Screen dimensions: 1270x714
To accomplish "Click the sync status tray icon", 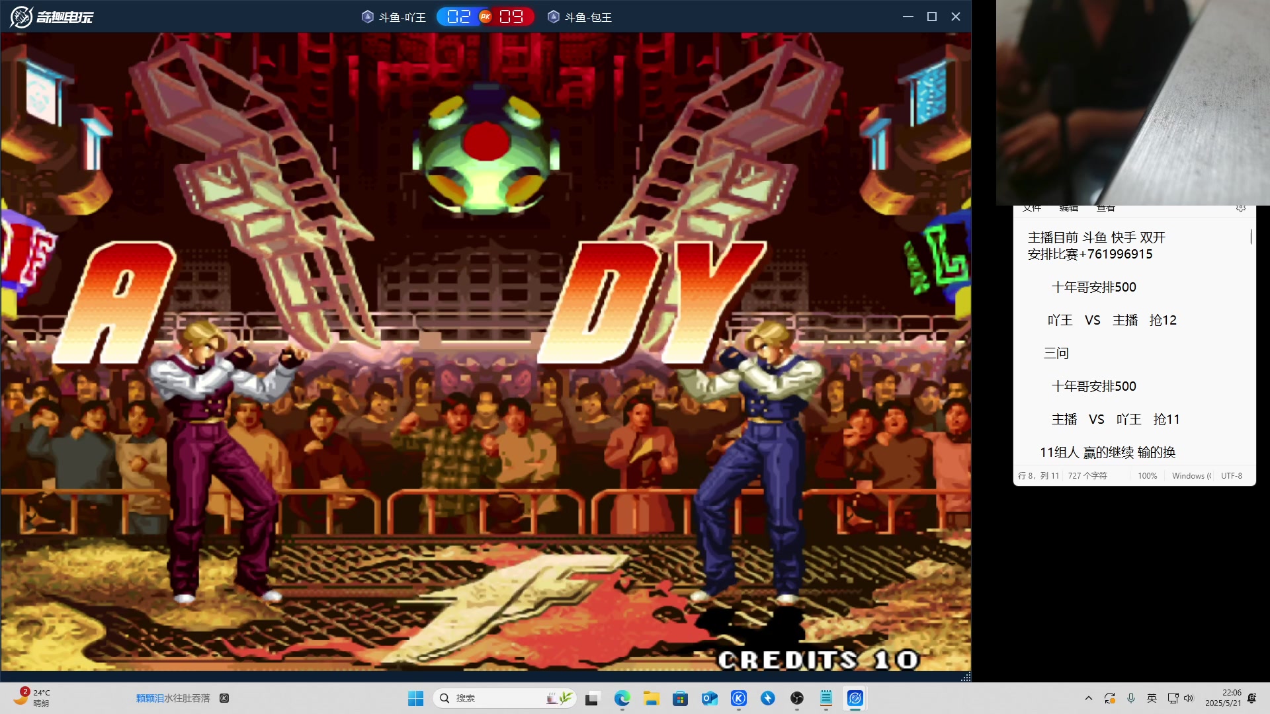I will pyautogui.click(x=1110, y=698).
